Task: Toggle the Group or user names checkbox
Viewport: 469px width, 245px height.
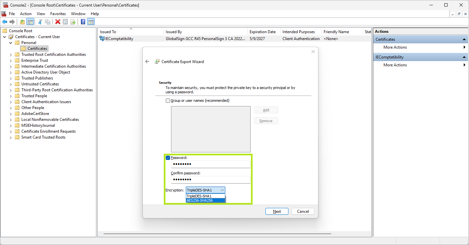Action: 168,100
